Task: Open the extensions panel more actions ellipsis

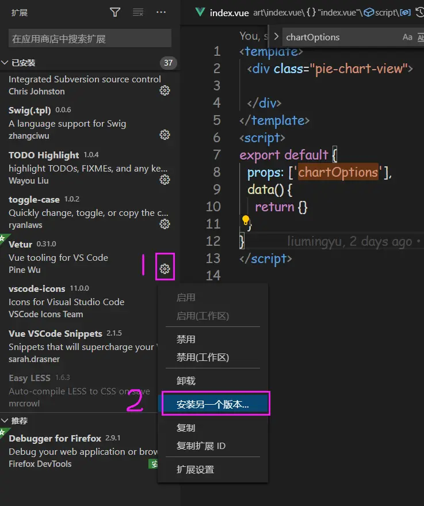Action: pyautogui.click(x=161, y=12)
